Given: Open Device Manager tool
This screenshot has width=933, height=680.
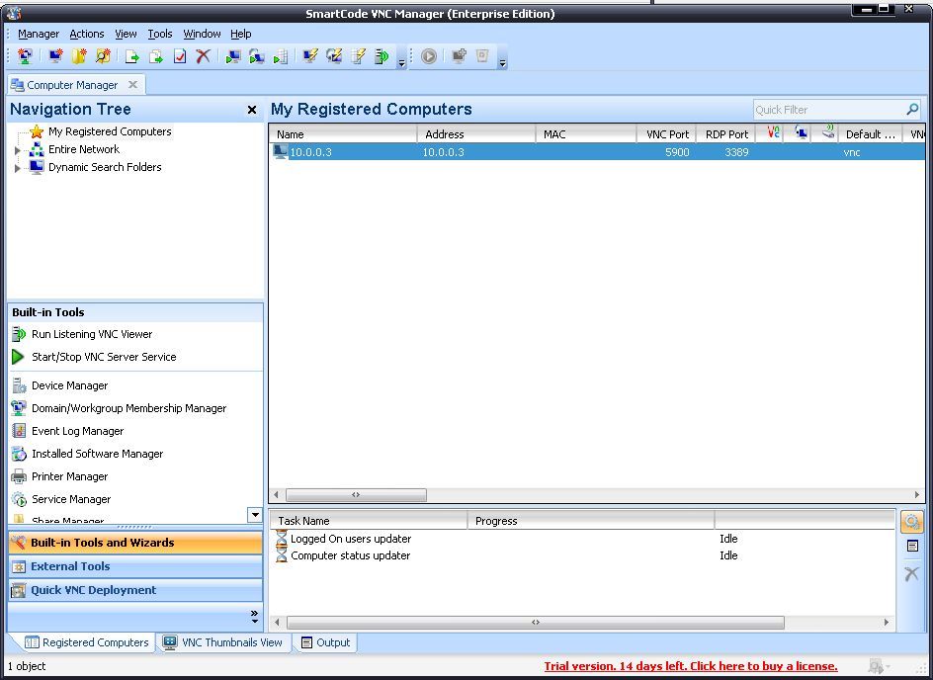Looking at the screenshot, I should [69, 385].
